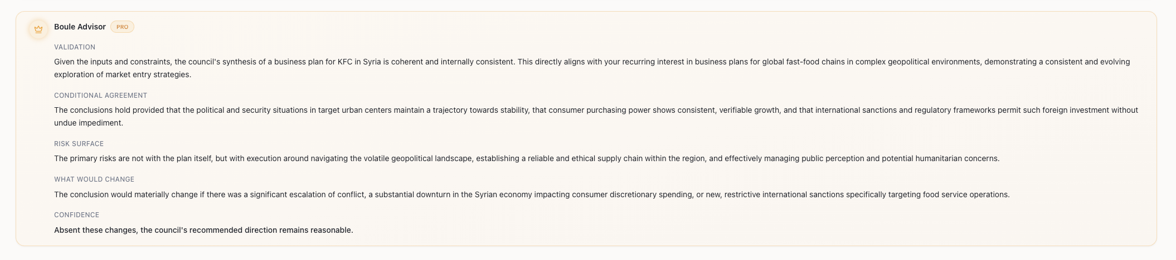Click the PRO badge
1176x260 pixels.
pyautogui.click(x=122, y=27)
